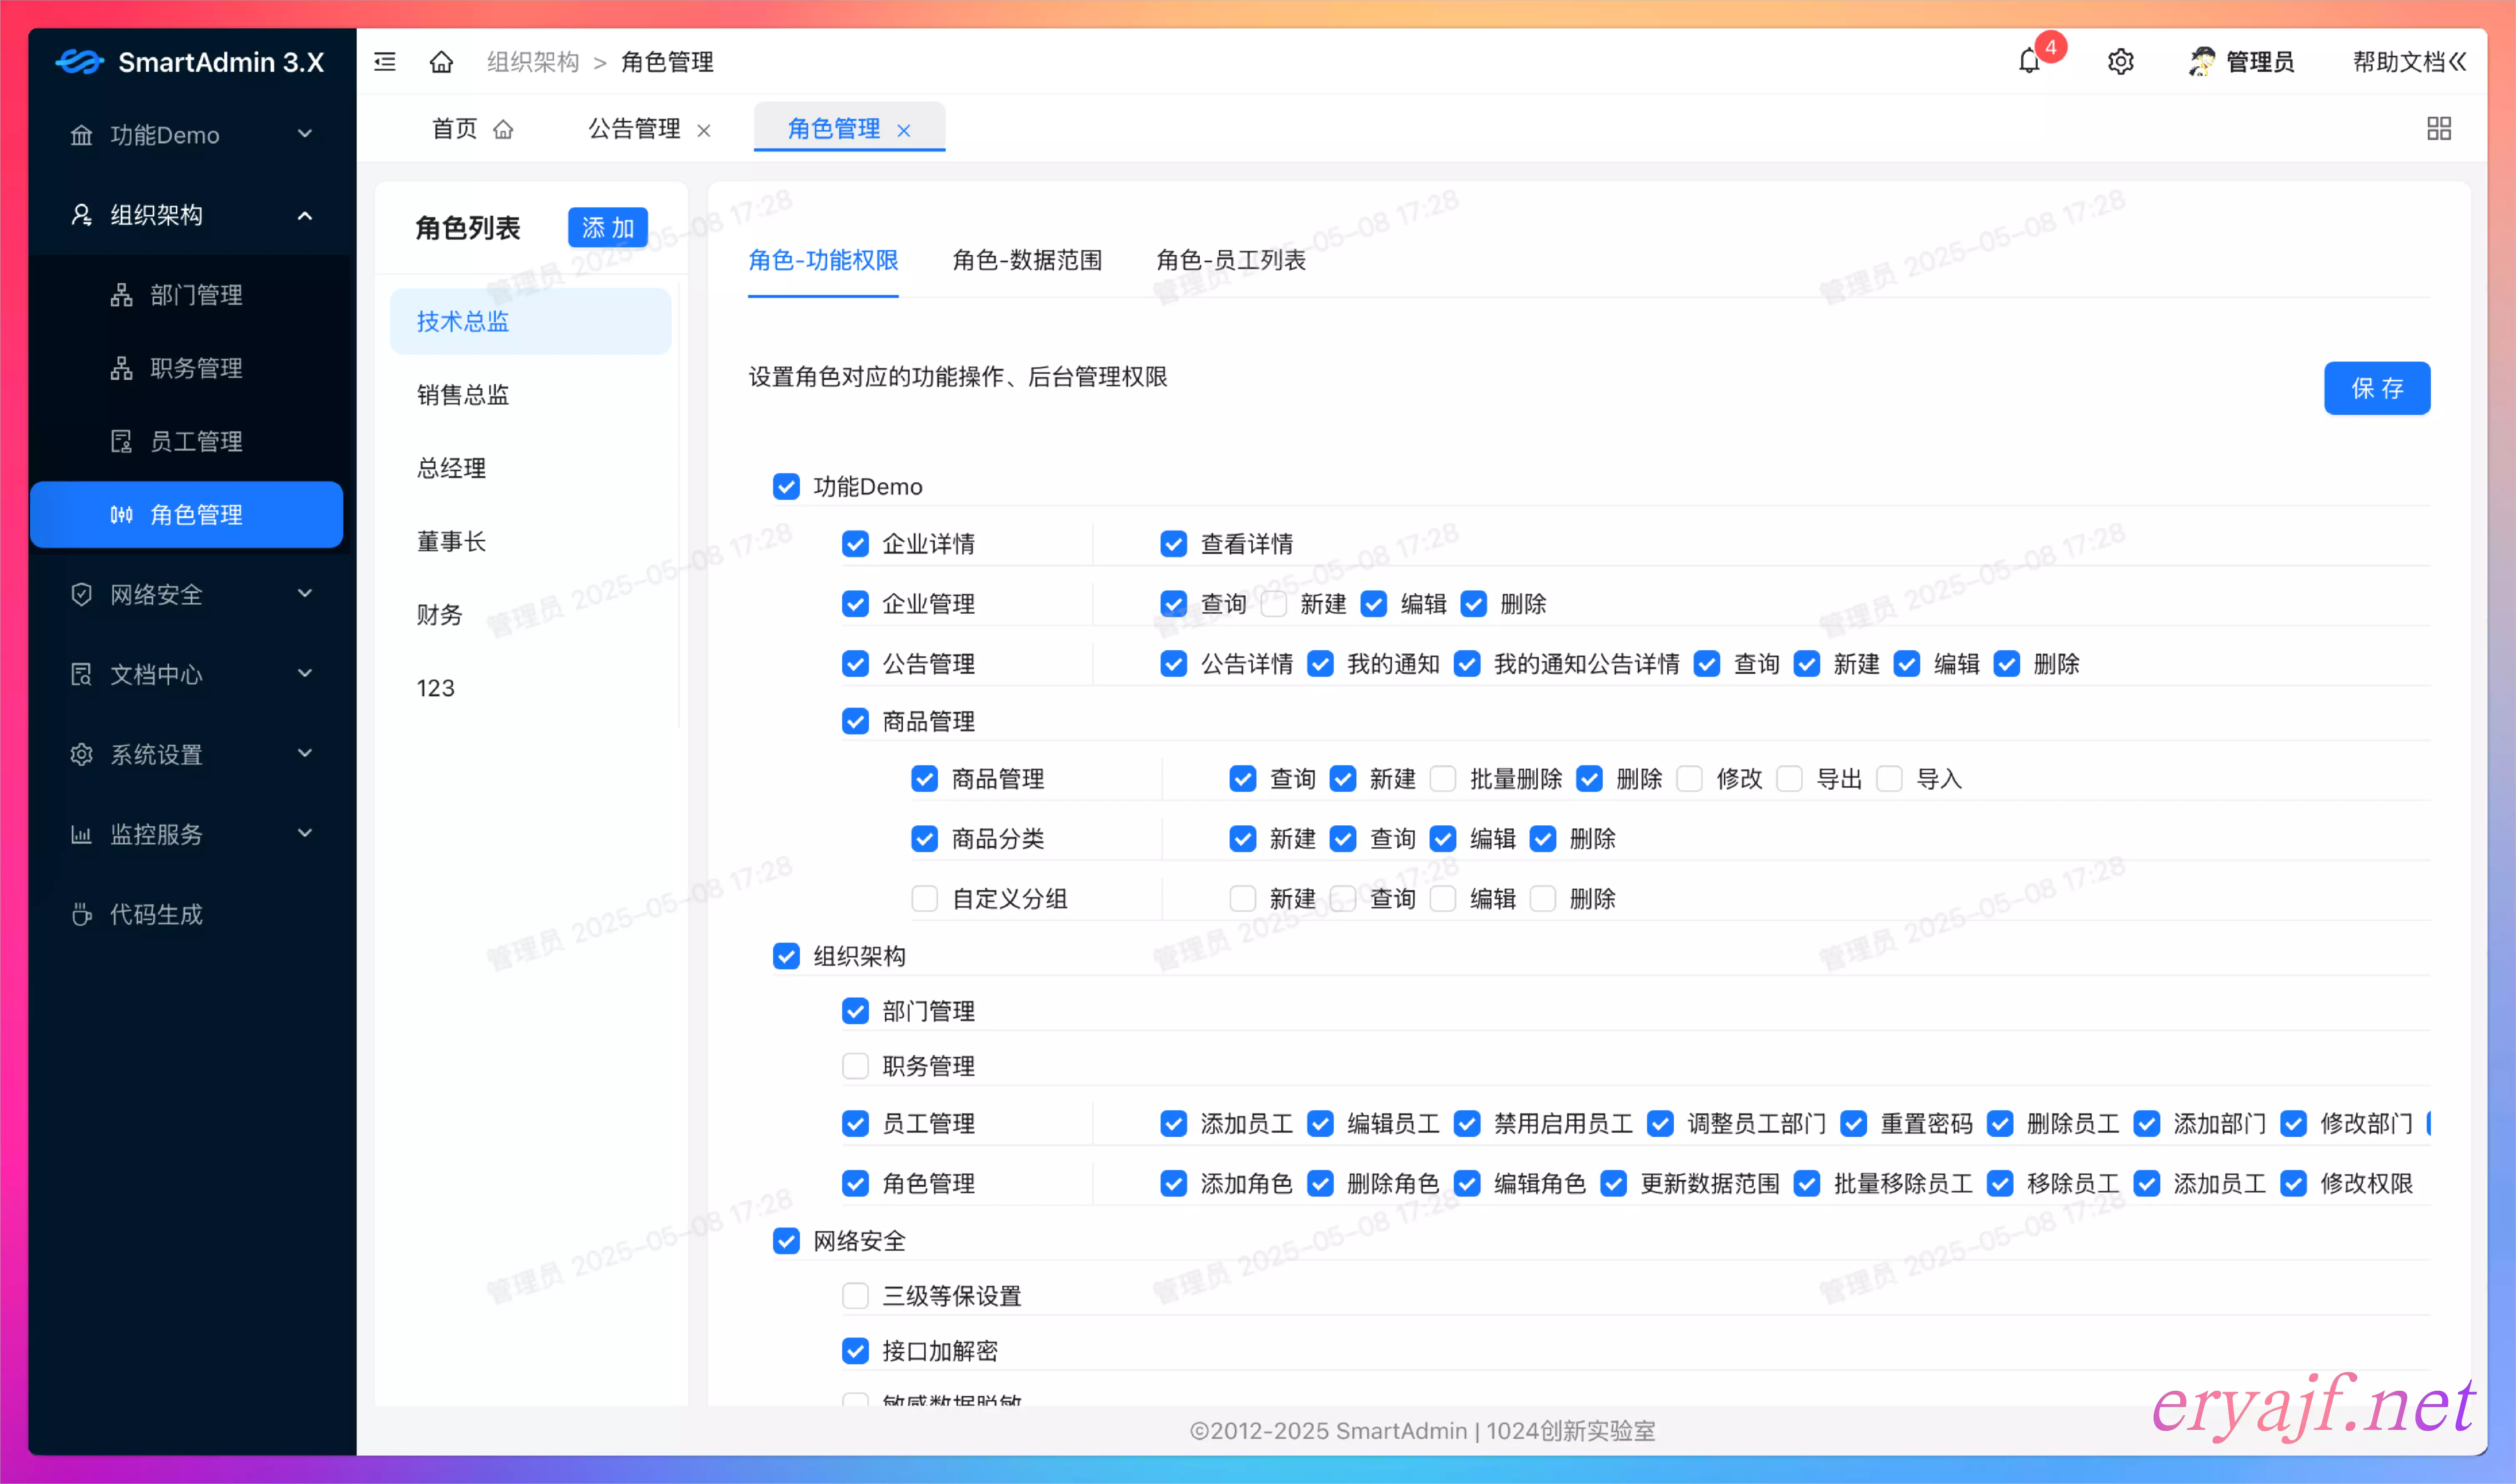The image size is (2516, 1484).
Task: Select the 123 role
Action: [x=530, y=688]
